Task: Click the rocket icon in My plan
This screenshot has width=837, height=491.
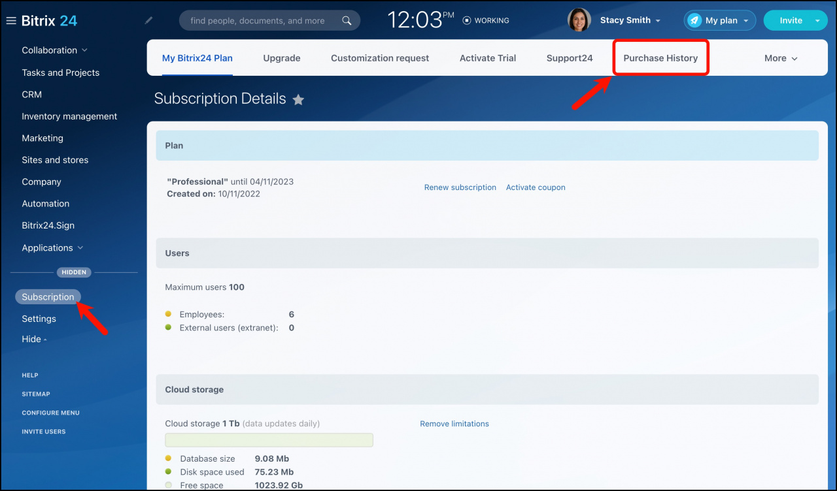Action: 694,20
